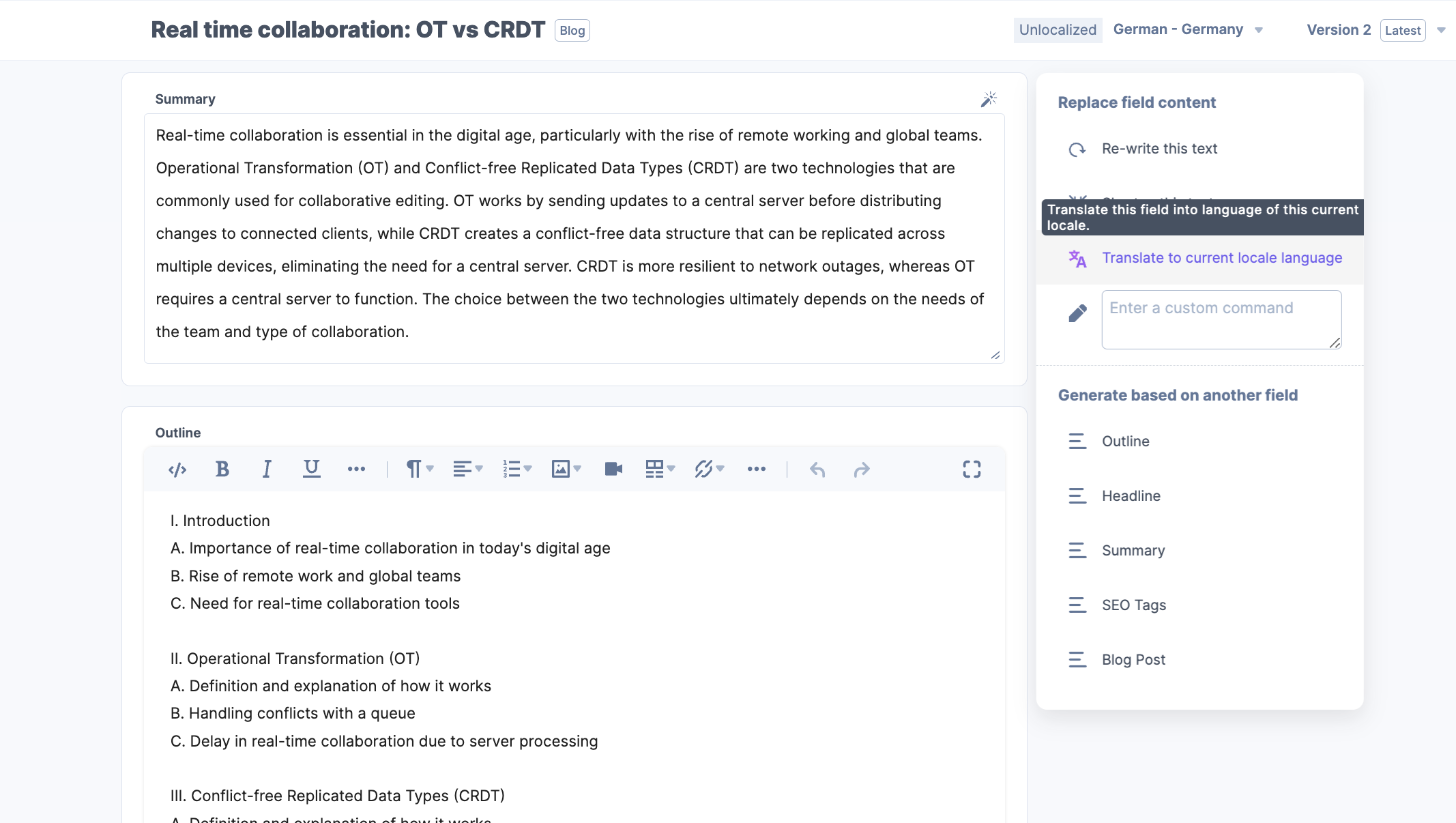1456x823 pixels.
Task: Click the italic formatting icon
Action: [x=266, y=469]
